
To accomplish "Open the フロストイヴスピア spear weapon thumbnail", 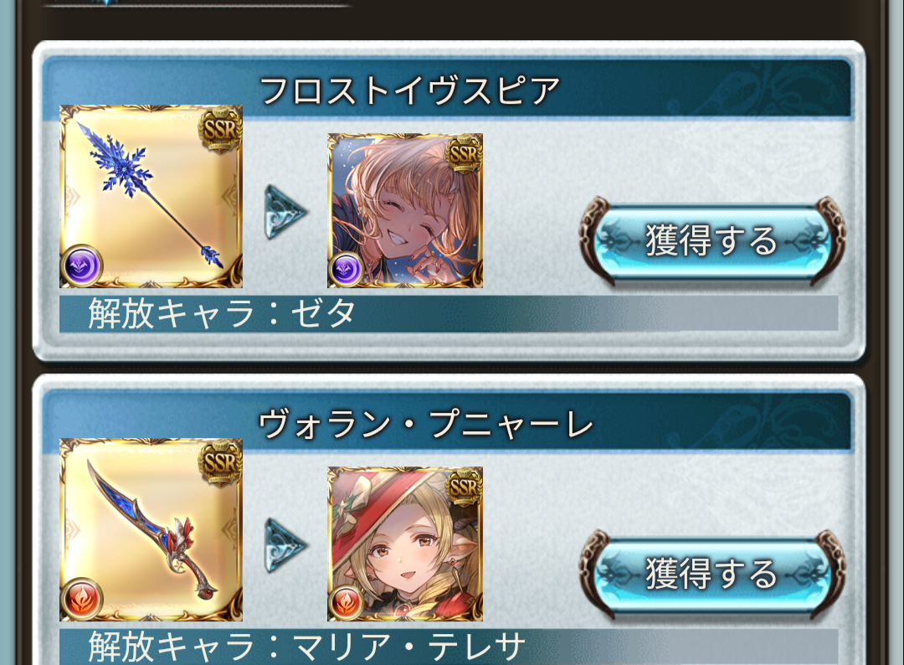I will pos(151,196).
